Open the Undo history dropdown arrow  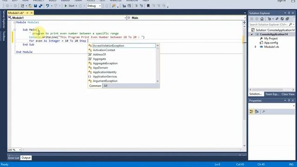tap(52, 6)
